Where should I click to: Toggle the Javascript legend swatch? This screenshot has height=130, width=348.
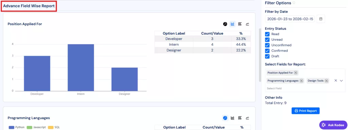point(30,127)
